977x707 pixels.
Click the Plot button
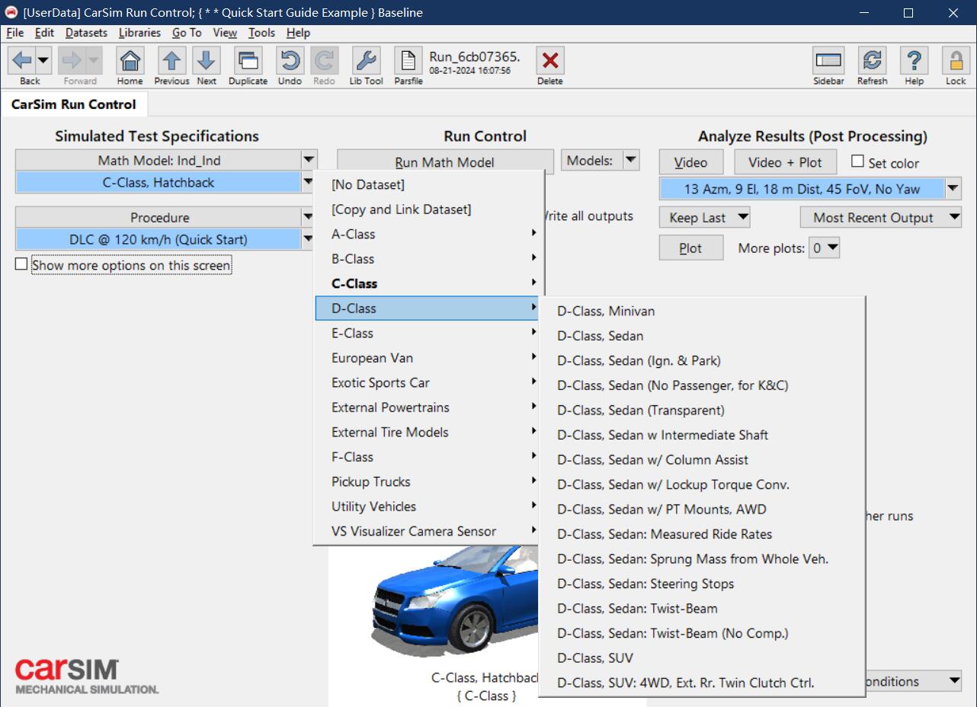[x=690, y=248]
